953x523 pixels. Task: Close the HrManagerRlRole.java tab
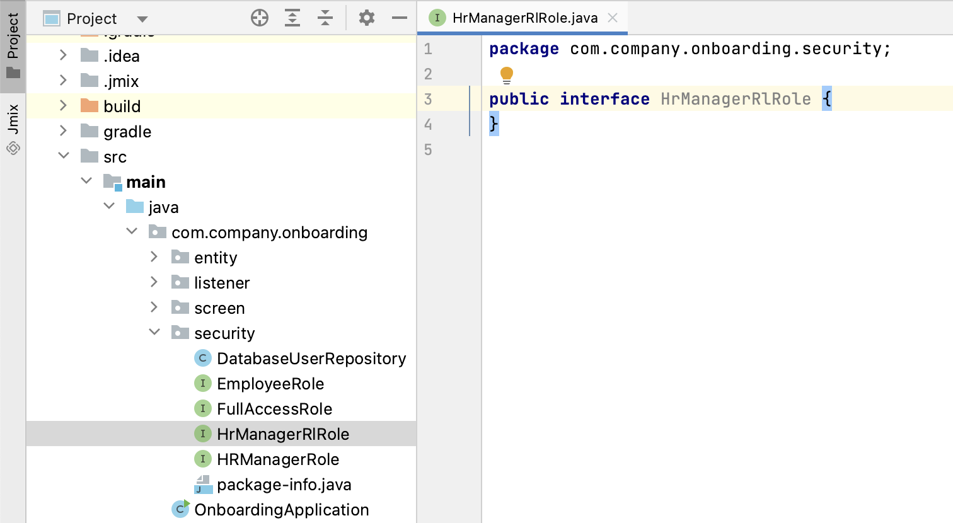613,18
